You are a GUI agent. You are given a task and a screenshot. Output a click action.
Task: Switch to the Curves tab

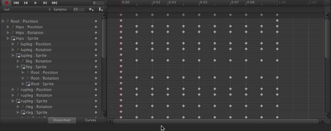click(90, 120)
